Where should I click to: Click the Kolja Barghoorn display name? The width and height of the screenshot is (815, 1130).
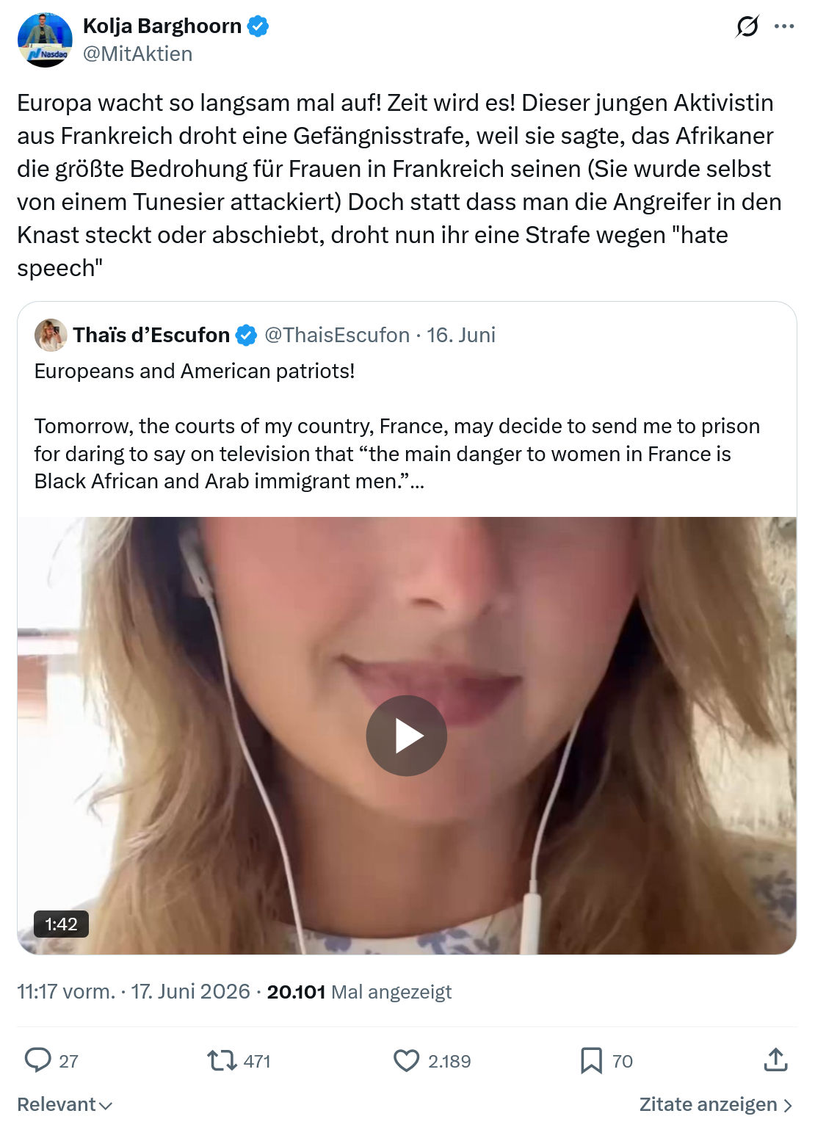(162, 26)
